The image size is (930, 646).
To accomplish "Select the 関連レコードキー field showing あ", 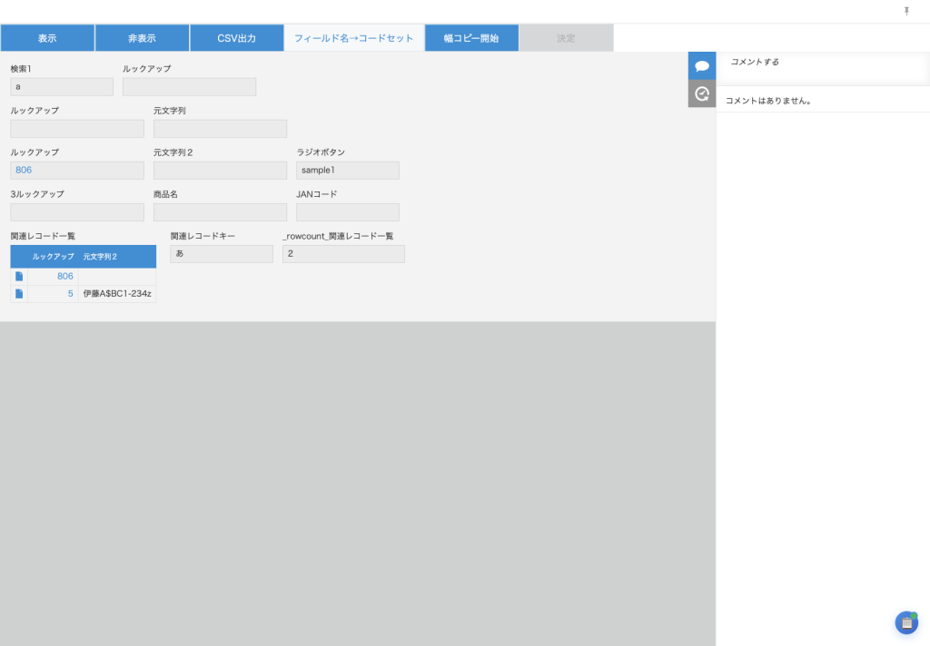I will click(x=221, y=254).
